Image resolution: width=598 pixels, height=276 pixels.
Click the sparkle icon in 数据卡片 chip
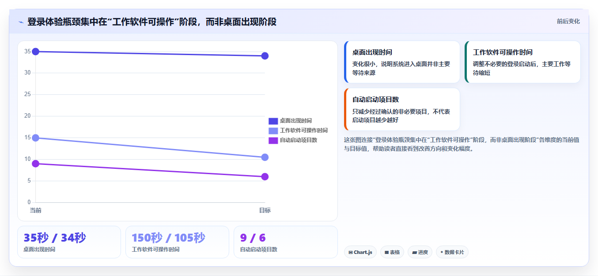pyautogui.click(x=442, y=252)
